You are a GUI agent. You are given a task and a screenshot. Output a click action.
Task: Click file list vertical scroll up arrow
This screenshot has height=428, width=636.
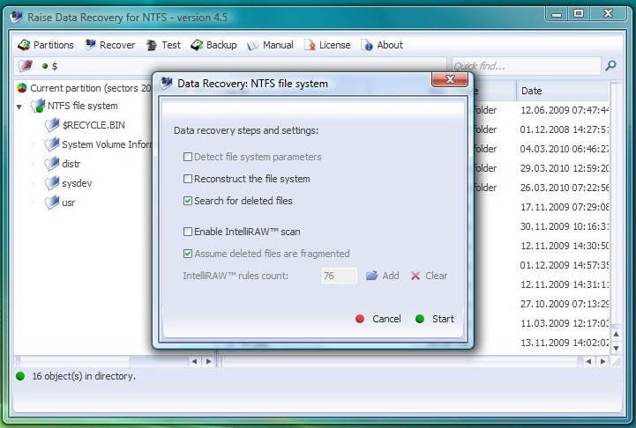[616, 334]
